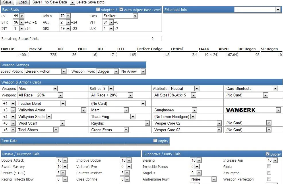The width and height of the screenshot is (283, 184).
Task: Expand the Extended Info dropdown
Action: pos(257,10)
